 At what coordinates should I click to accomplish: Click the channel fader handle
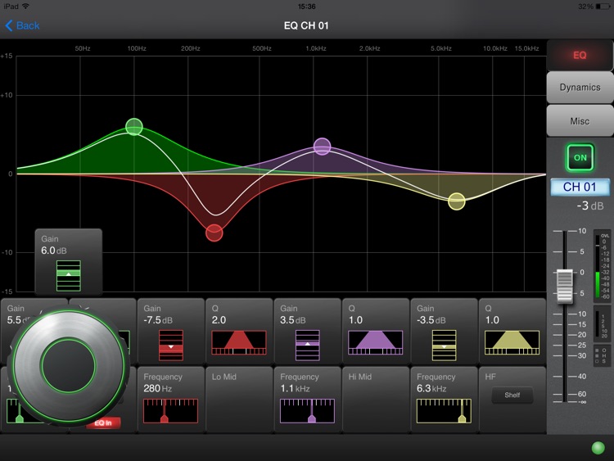click(565, 286)
